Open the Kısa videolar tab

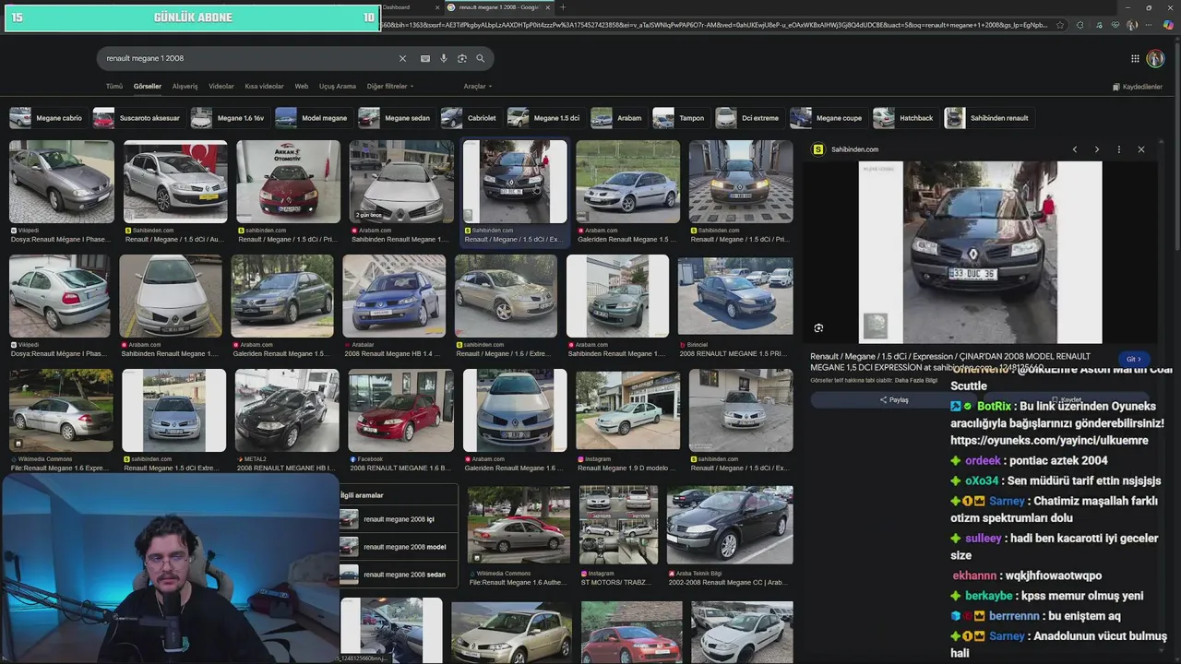click(x=264, y=86)
